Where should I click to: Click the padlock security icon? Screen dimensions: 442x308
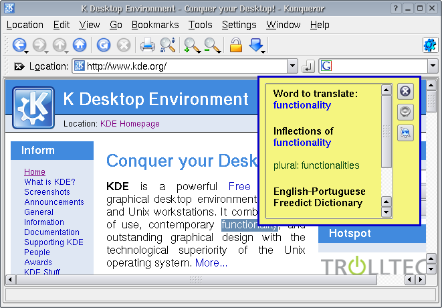[x=235, y=46]
